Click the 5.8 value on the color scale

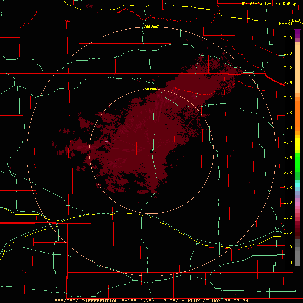[x=288, y=113]
